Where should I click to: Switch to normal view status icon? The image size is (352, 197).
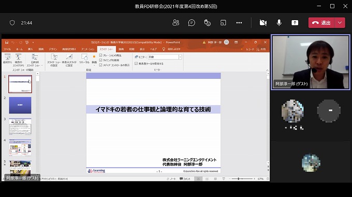[x=198, y=178]
